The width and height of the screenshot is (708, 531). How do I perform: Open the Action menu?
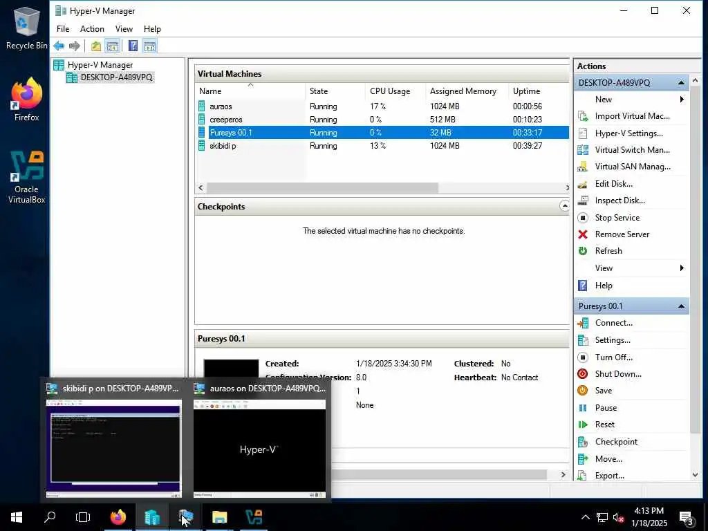[92, 29]
